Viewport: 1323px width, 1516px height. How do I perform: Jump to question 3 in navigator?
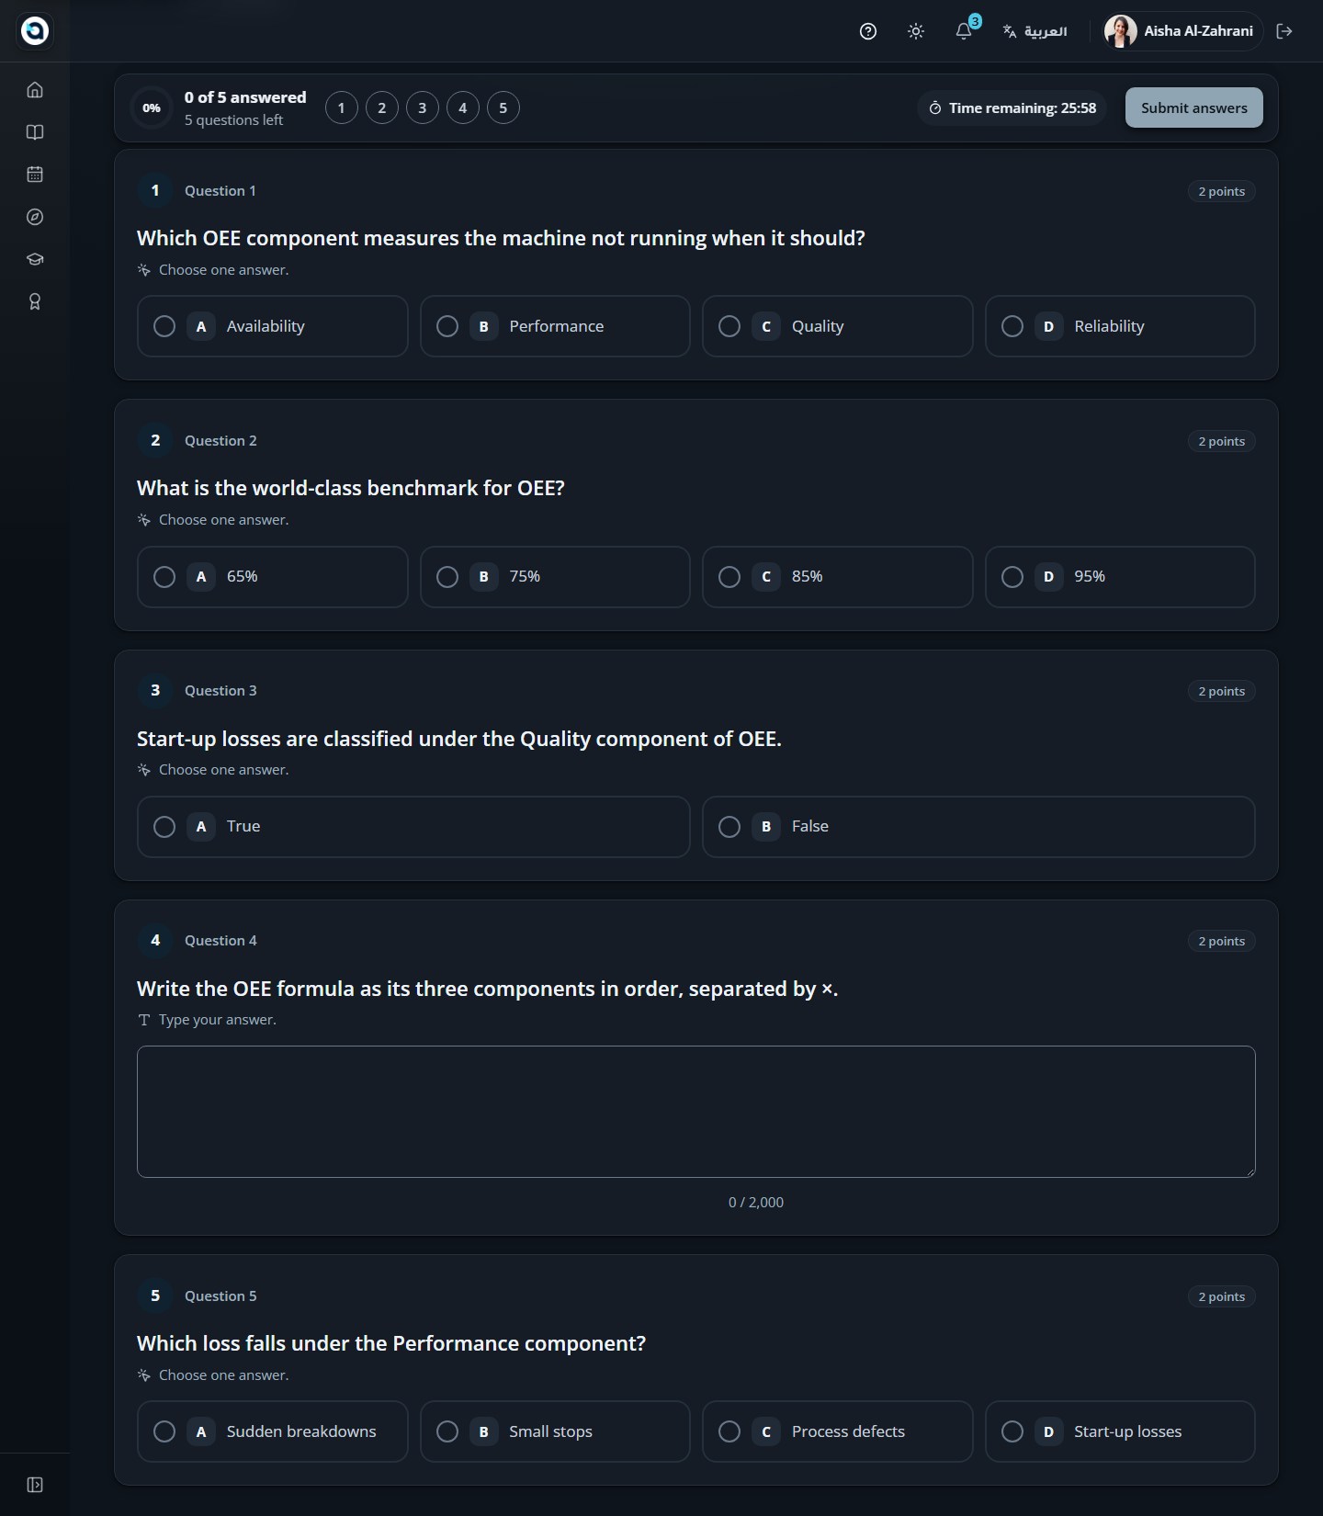[423, 107]
